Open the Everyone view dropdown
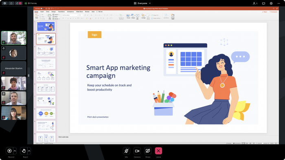Screen dimensions: 285x160 coord(142,3)
